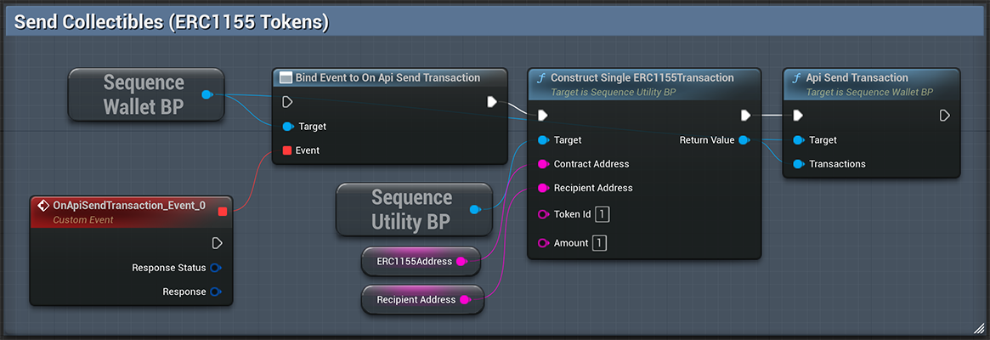The width and height of the screenshot is (990, 340).
Task: Click the Sequence Wallet BP output pin
Action: point(206,94)
